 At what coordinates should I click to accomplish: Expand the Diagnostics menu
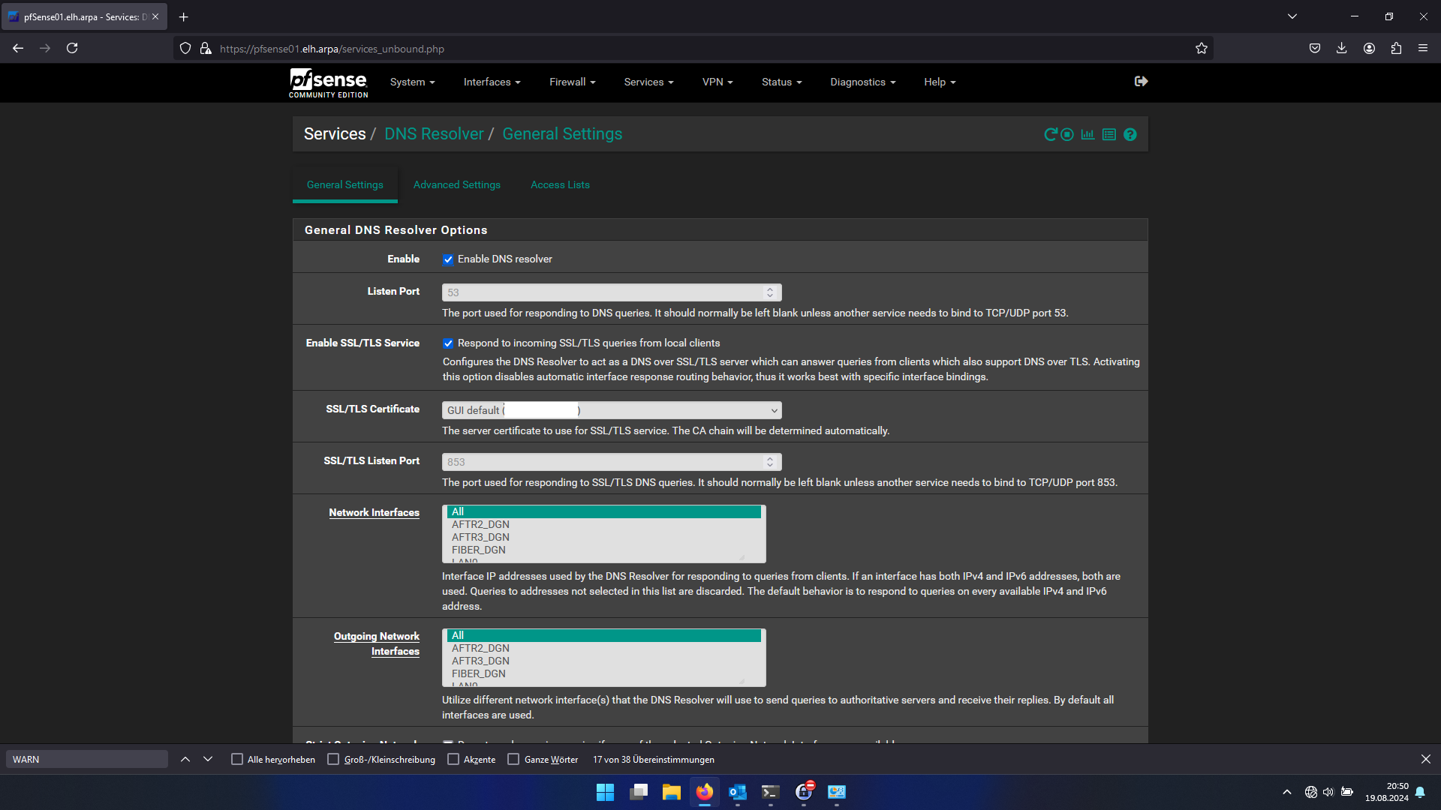pos(862,82)
